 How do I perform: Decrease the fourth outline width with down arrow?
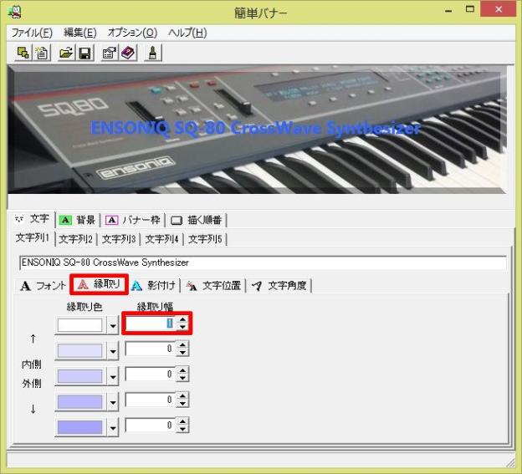182,404
